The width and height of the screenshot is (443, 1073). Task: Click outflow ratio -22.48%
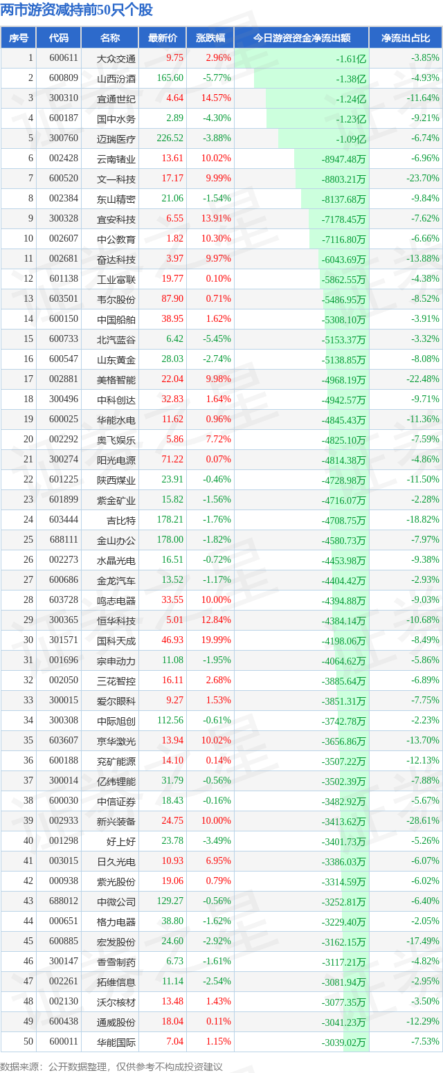(x=423, y=379)
